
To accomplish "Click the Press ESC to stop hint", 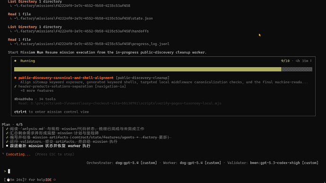I will [54, 154].
